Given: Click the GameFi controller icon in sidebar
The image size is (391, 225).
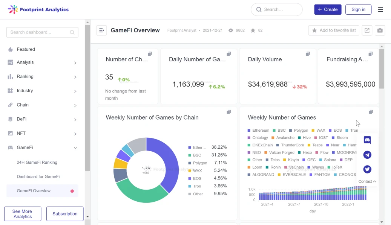Looking at the screenshot, I should [x=10, y=147].
